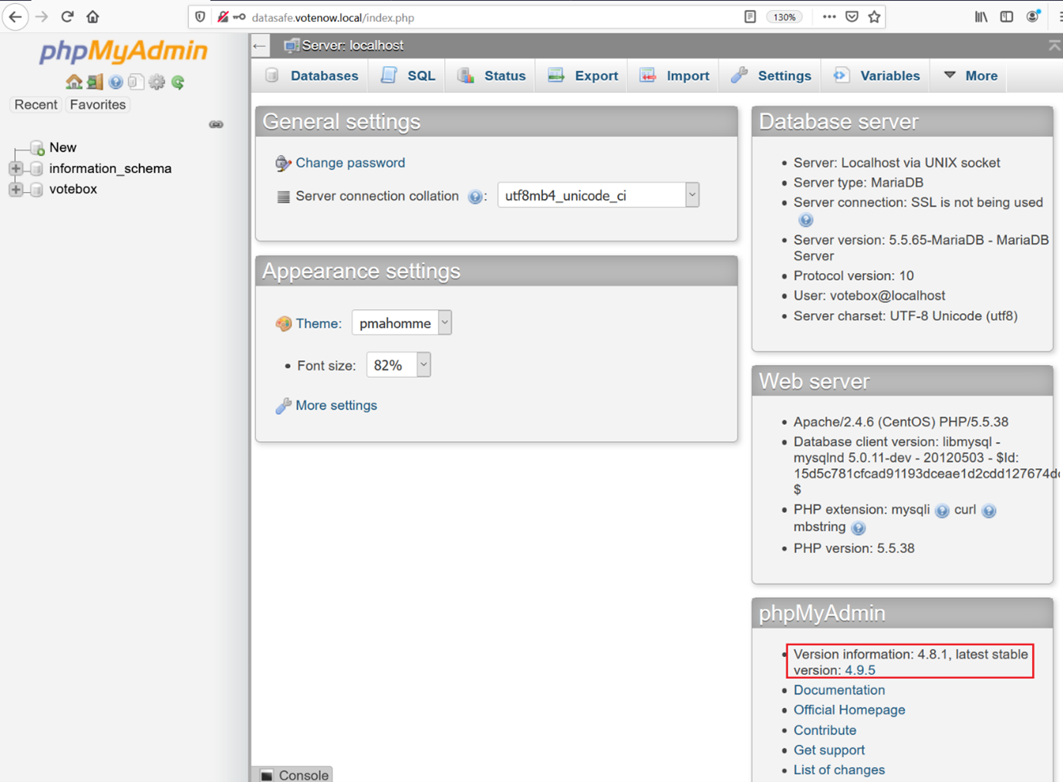Open the Server connection collation dropdown
The width and height of the screenshot is (1063, 782).
[x=598, y=196]
